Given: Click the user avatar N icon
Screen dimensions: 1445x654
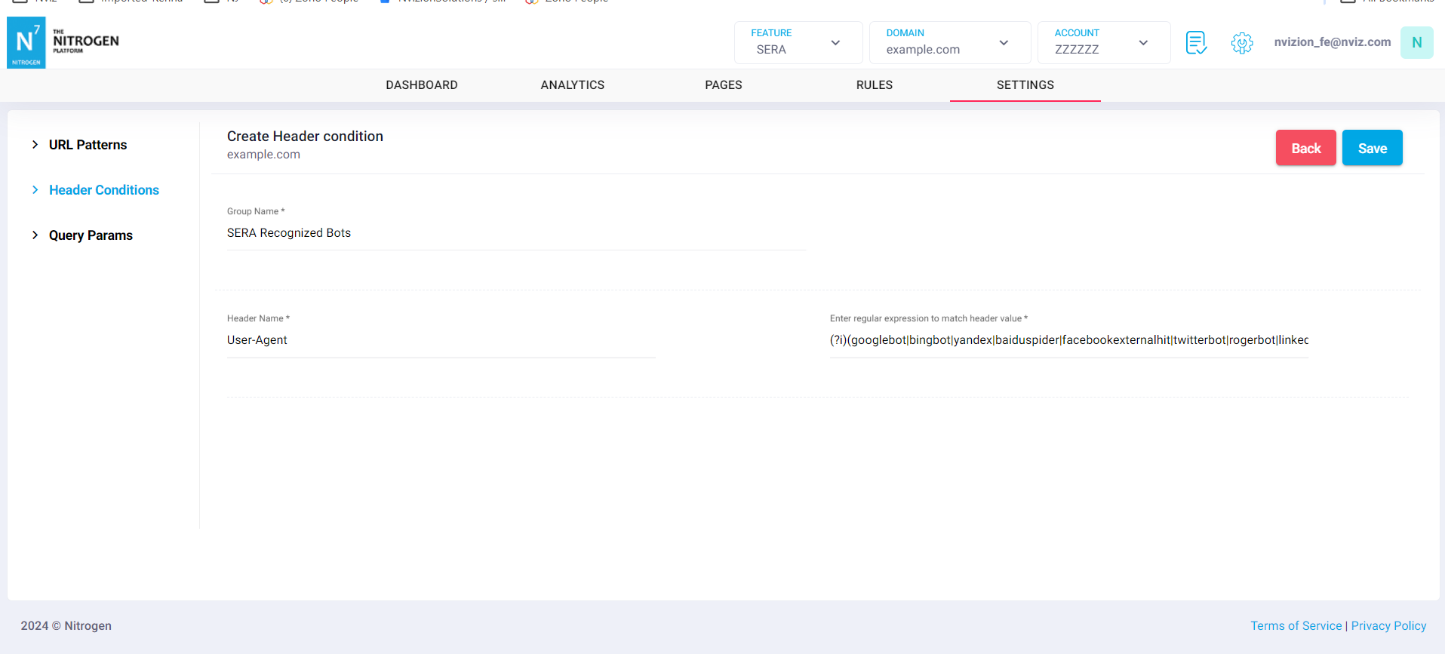Looking at the screenshot, I should pyautogui.click(x=1416, y=42).
